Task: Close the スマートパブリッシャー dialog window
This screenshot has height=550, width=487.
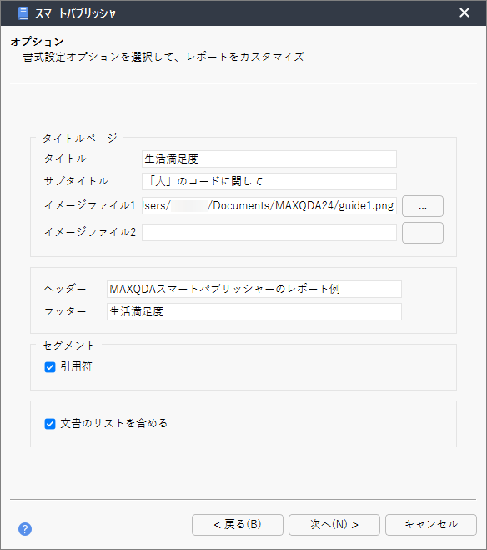Action: click(464, 13)
